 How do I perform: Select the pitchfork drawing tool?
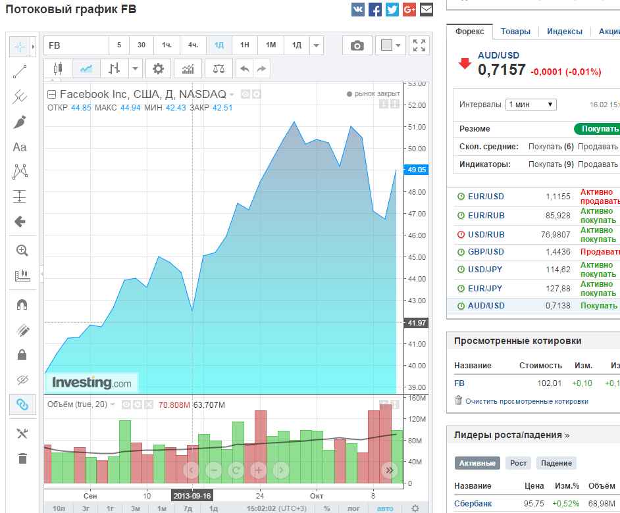coord(19,97)
